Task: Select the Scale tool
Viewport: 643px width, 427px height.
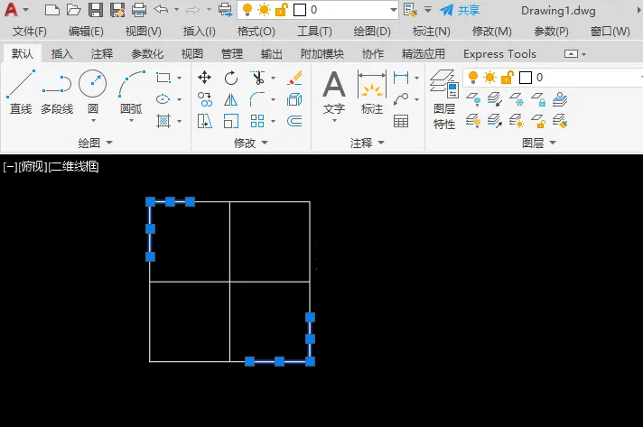Action: pos(231,121)
